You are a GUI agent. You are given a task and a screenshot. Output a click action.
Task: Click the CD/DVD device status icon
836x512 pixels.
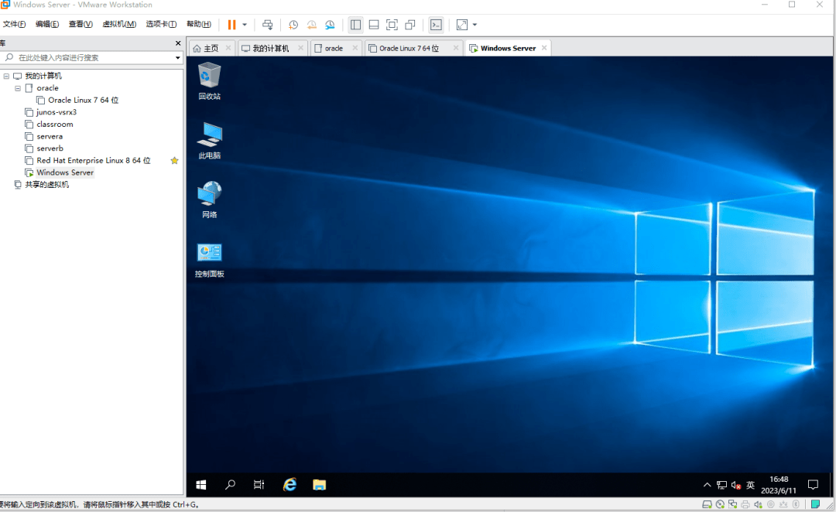721,504
